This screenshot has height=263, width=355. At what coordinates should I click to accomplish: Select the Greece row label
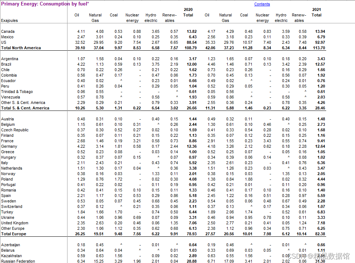click(8, 152)
